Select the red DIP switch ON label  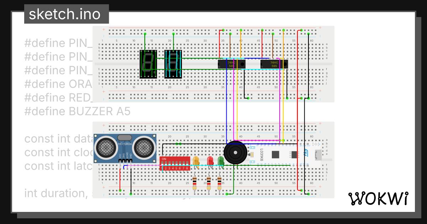[164, 159]
